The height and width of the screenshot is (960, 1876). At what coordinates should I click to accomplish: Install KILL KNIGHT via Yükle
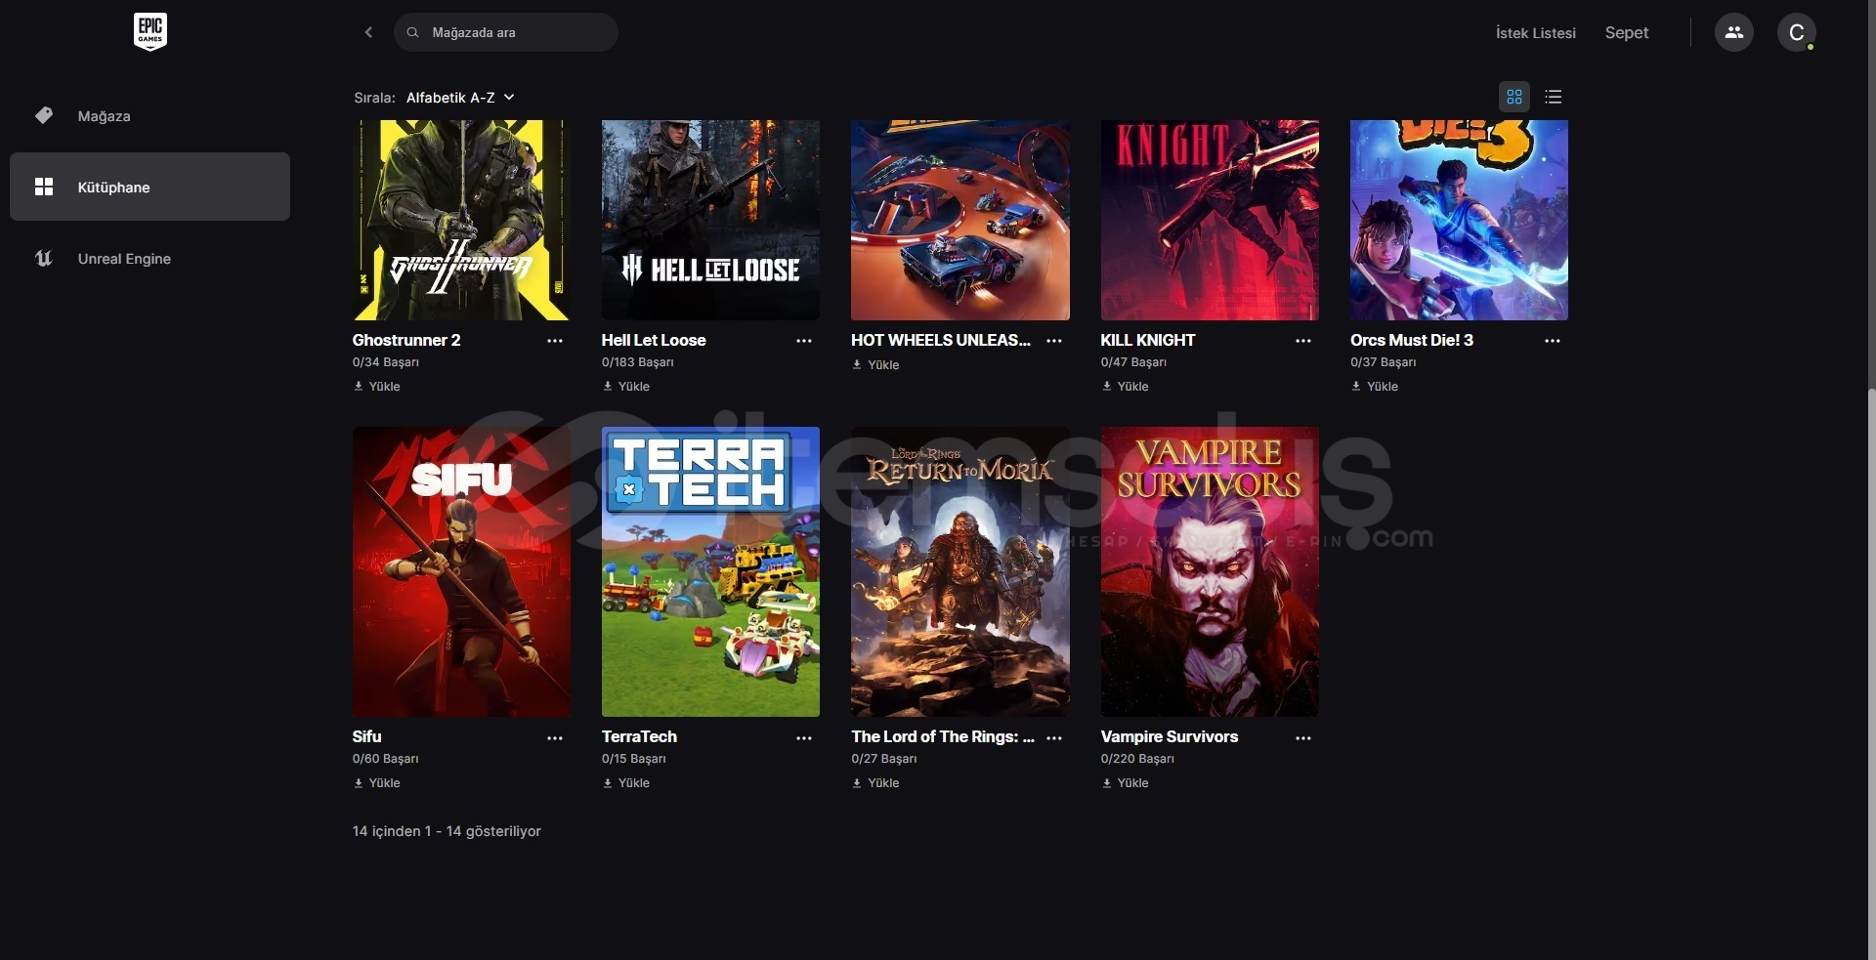coord(1126,386)
